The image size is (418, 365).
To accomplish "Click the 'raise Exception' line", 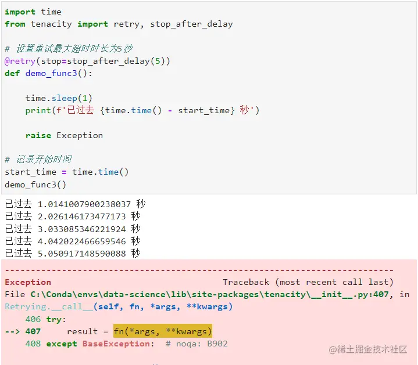I will pos(64,135).
